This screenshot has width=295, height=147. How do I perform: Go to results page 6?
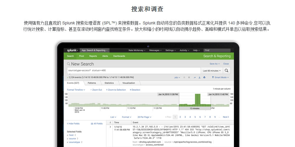(x=200, y=117)
